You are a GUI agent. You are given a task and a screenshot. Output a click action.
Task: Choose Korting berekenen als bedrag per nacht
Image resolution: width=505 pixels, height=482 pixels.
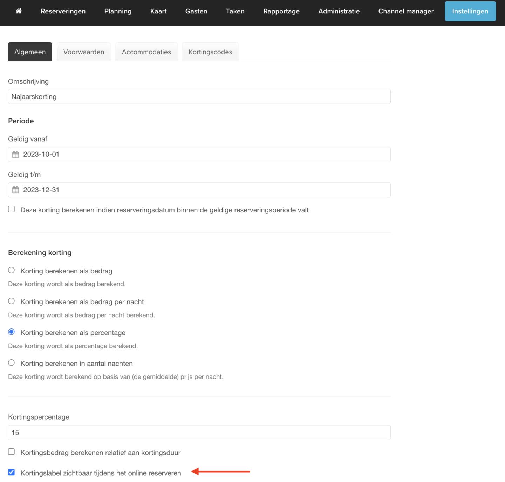point(12,301)
